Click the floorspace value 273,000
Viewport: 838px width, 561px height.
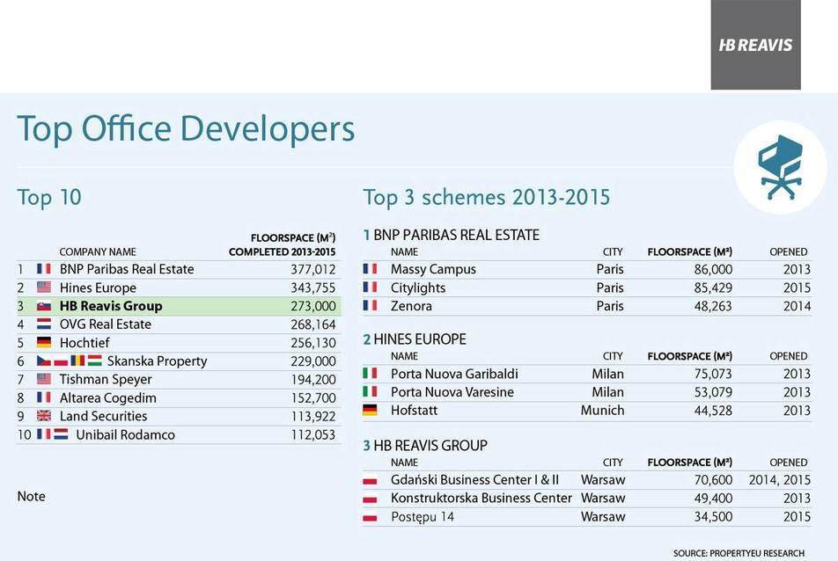coord(313,306)
